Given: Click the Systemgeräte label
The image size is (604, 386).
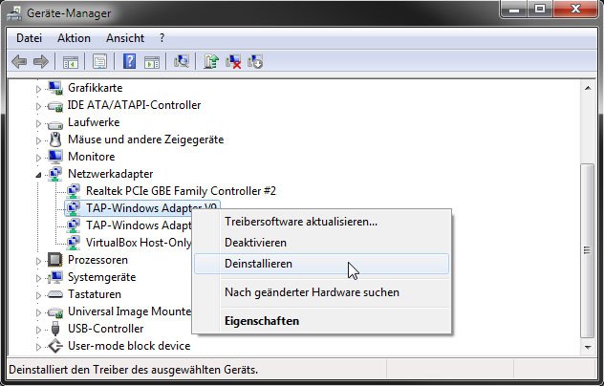Looking at the screenshot, I should pos(101,277).
